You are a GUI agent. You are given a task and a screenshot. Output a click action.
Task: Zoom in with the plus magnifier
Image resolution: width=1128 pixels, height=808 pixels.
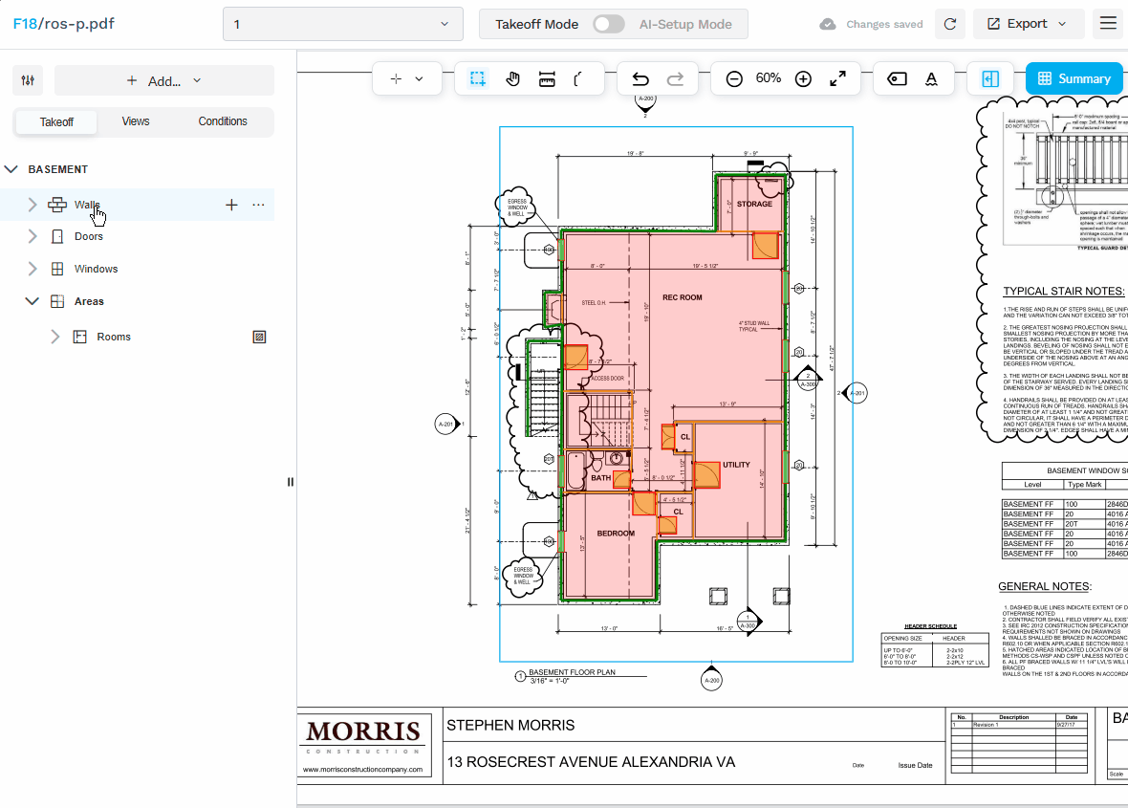[803, 79]
